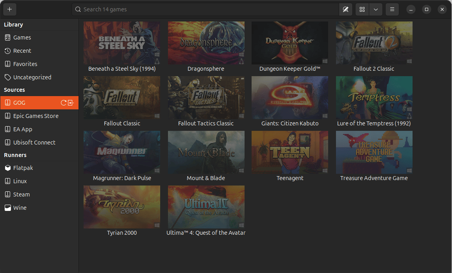452x273 pixels.
Task: Click the Games sidebar icon
Action: tap(7, 37)
